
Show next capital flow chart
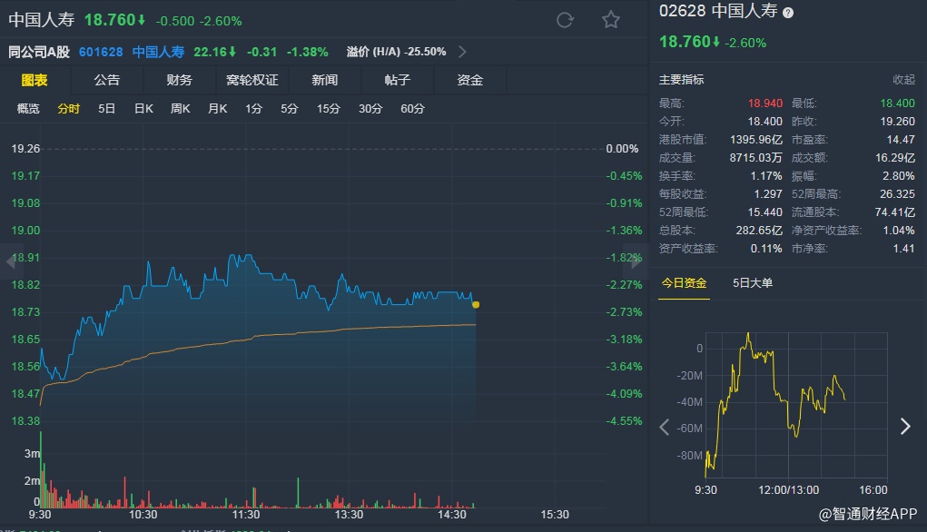[904, 427]
